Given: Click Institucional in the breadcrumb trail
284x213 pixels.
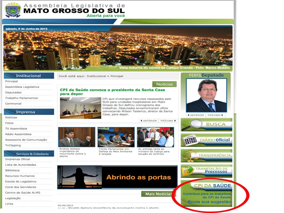Looking at the screenshot, I should click(95, 76).
